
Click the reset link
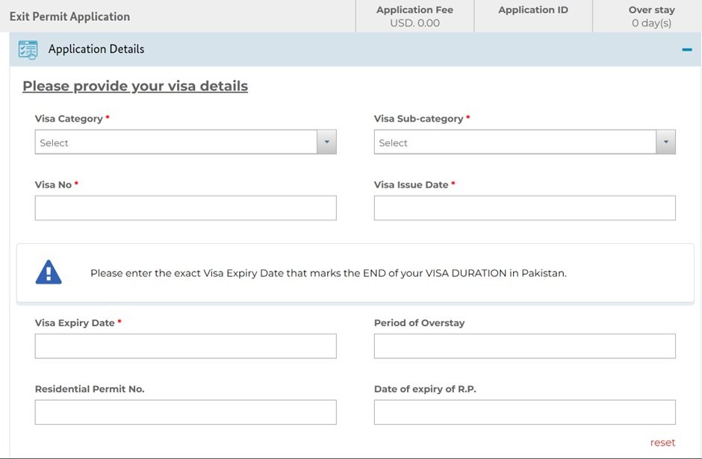(662, 443)
